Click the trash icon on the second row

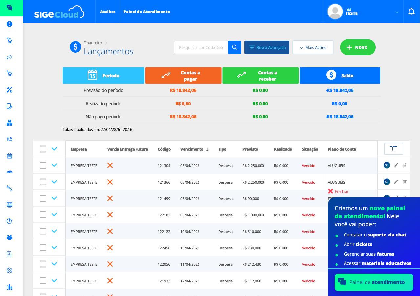(404, 182)
